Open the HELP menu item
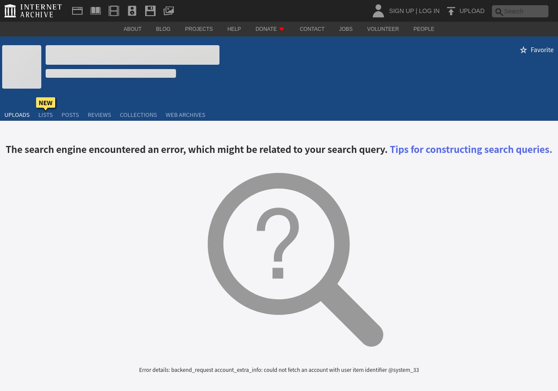The width and height of the screenshot is (558, 391). (x=234, y=29)
